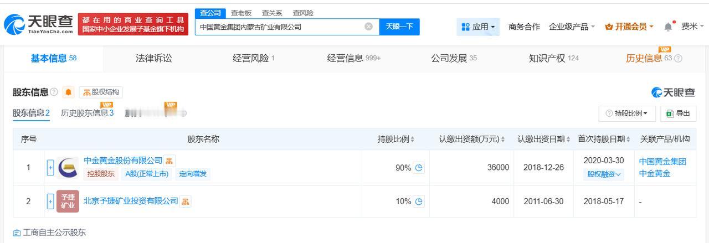
Task: Open 开通会员 dropdown
Action: tap(629, 27)
